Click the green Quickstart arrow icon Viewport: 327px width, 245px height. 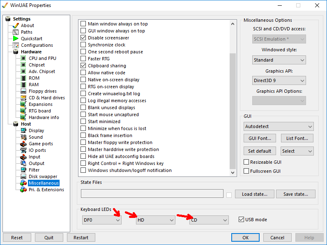[16, 39]
